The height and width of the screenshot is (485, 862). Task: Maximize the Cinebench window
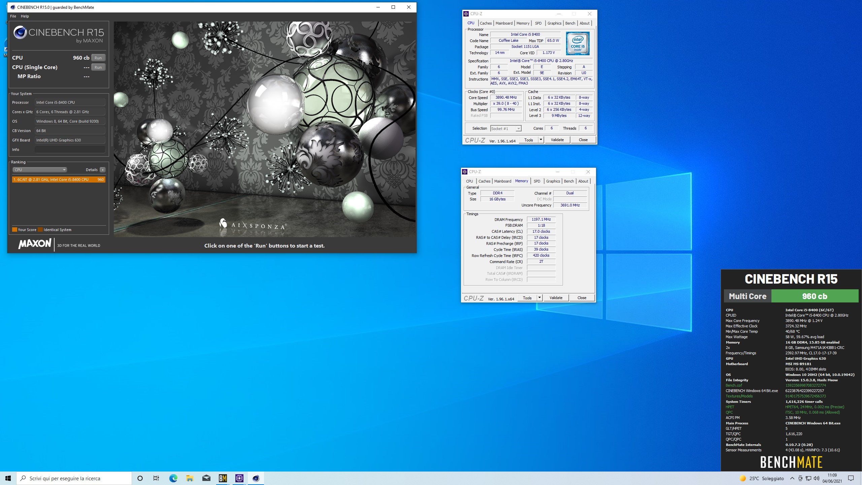point(393,7)
